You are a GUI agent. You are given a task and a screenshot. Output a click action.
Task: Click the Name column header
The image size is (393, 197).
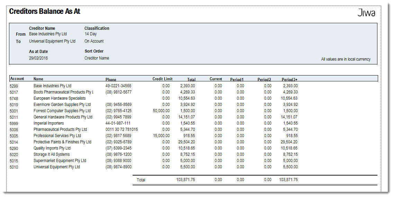(38, 79)
